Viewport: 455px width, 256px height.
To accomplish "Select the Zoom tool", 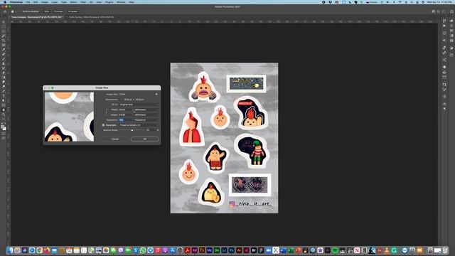I will pos(4,114).
